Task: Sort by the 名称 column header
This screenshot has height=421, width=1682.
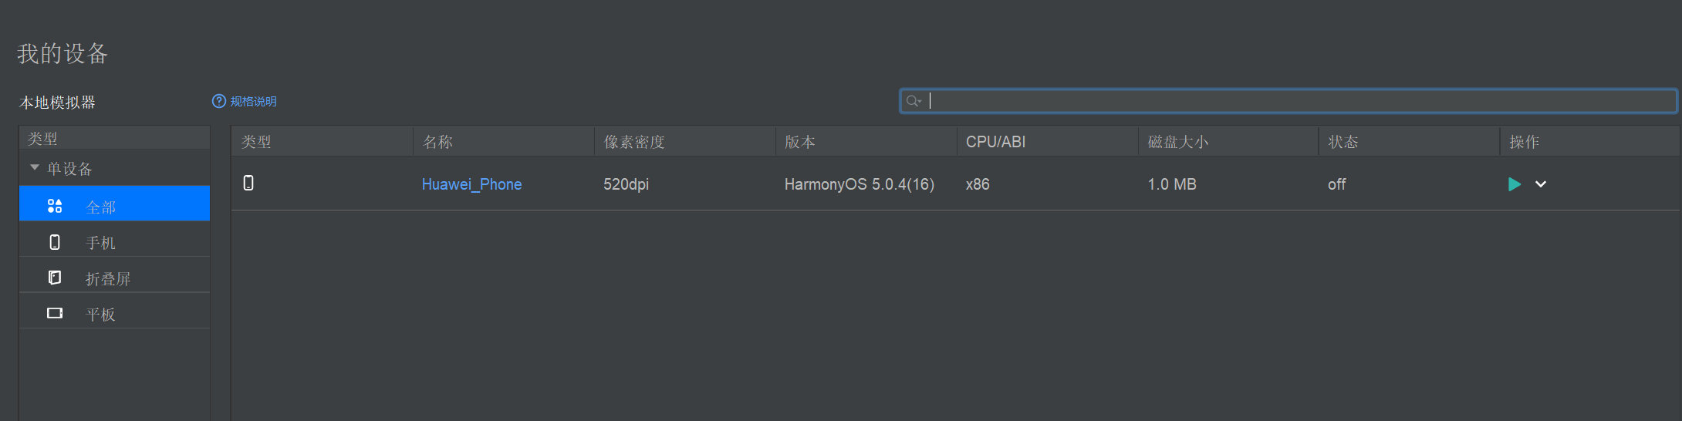Action: (437, 142)
